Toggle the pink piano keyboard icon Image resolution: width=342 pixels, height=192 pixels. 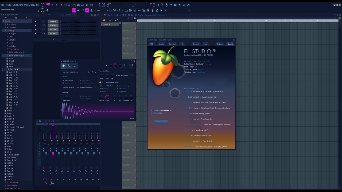[x=74, y=10]
